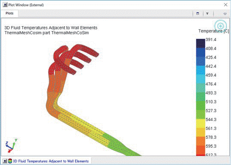This screenshot has height=165, width=231.
Task: Select the Plots tab
Action: click(x=9, y=13)
